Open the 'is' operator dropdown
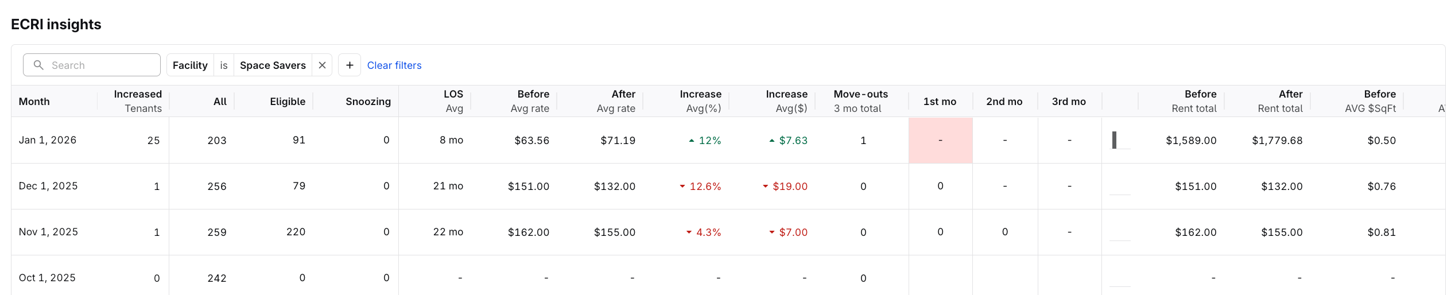Screen dimensions: 1455x295 (x=224, y=65)
